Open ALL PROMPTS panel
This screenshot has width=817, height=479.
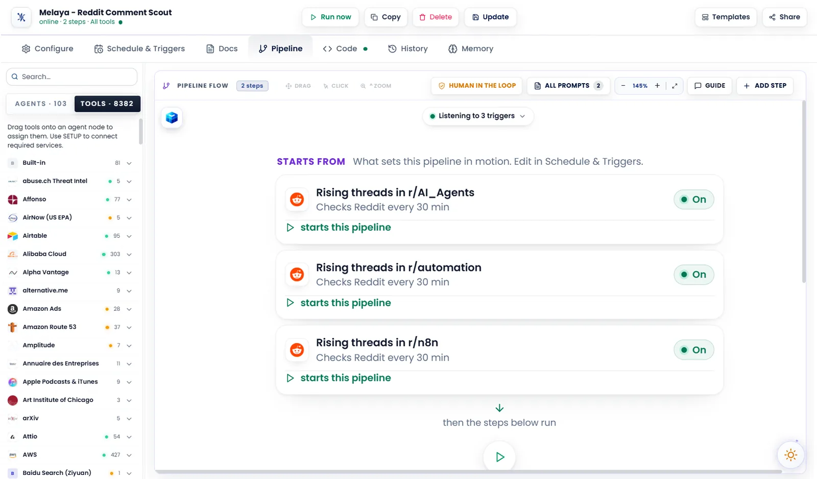tap(568, 86)
